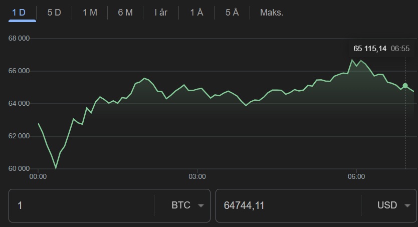Click the 03:00 time axis label

pos(197,176)
